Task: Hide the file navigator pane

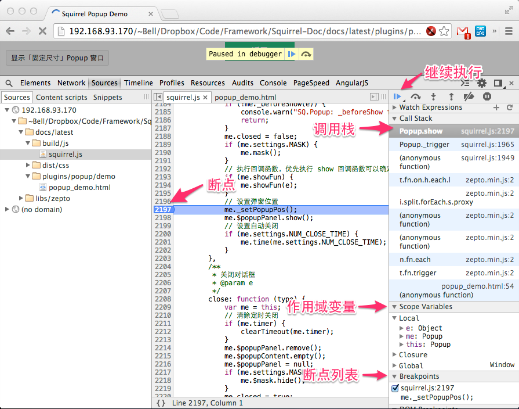Action: [158, 97]
